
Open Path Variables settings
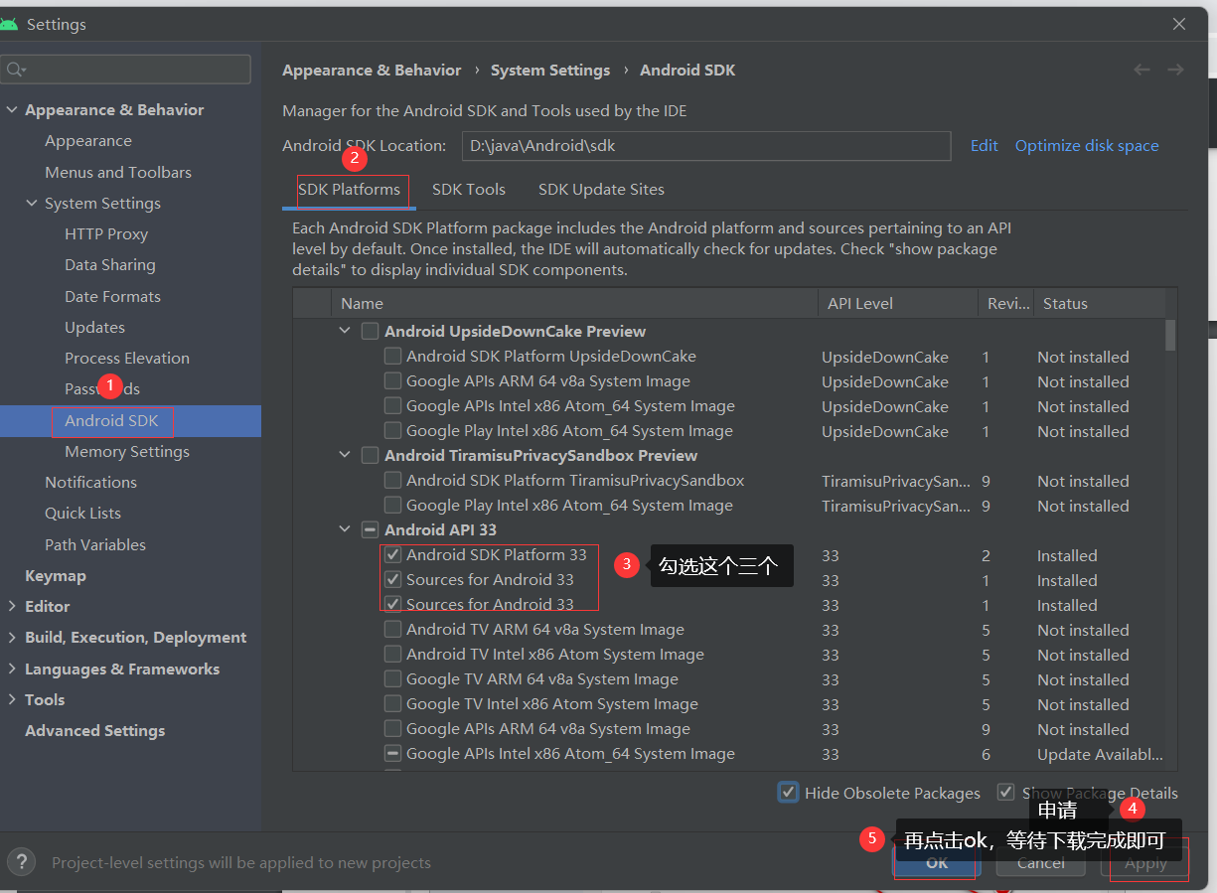(x=95, y=544)
